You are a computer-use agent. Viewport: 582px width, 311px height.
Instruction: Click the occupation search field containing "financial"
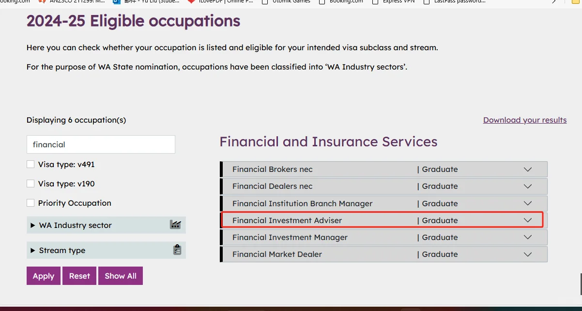[101, 144]
